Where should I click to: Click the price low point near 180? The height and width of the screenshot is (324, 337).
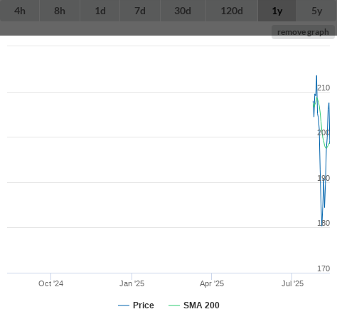321,226
